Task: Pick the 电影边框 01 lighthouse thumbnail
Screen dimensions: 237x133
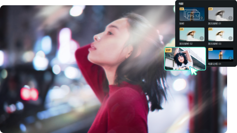Action: (x=221, y=54)
